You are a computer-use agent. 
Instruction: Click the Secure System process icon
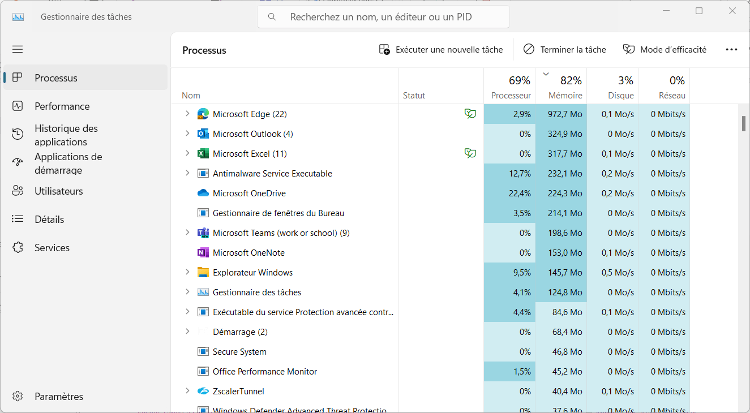(203, 351)
